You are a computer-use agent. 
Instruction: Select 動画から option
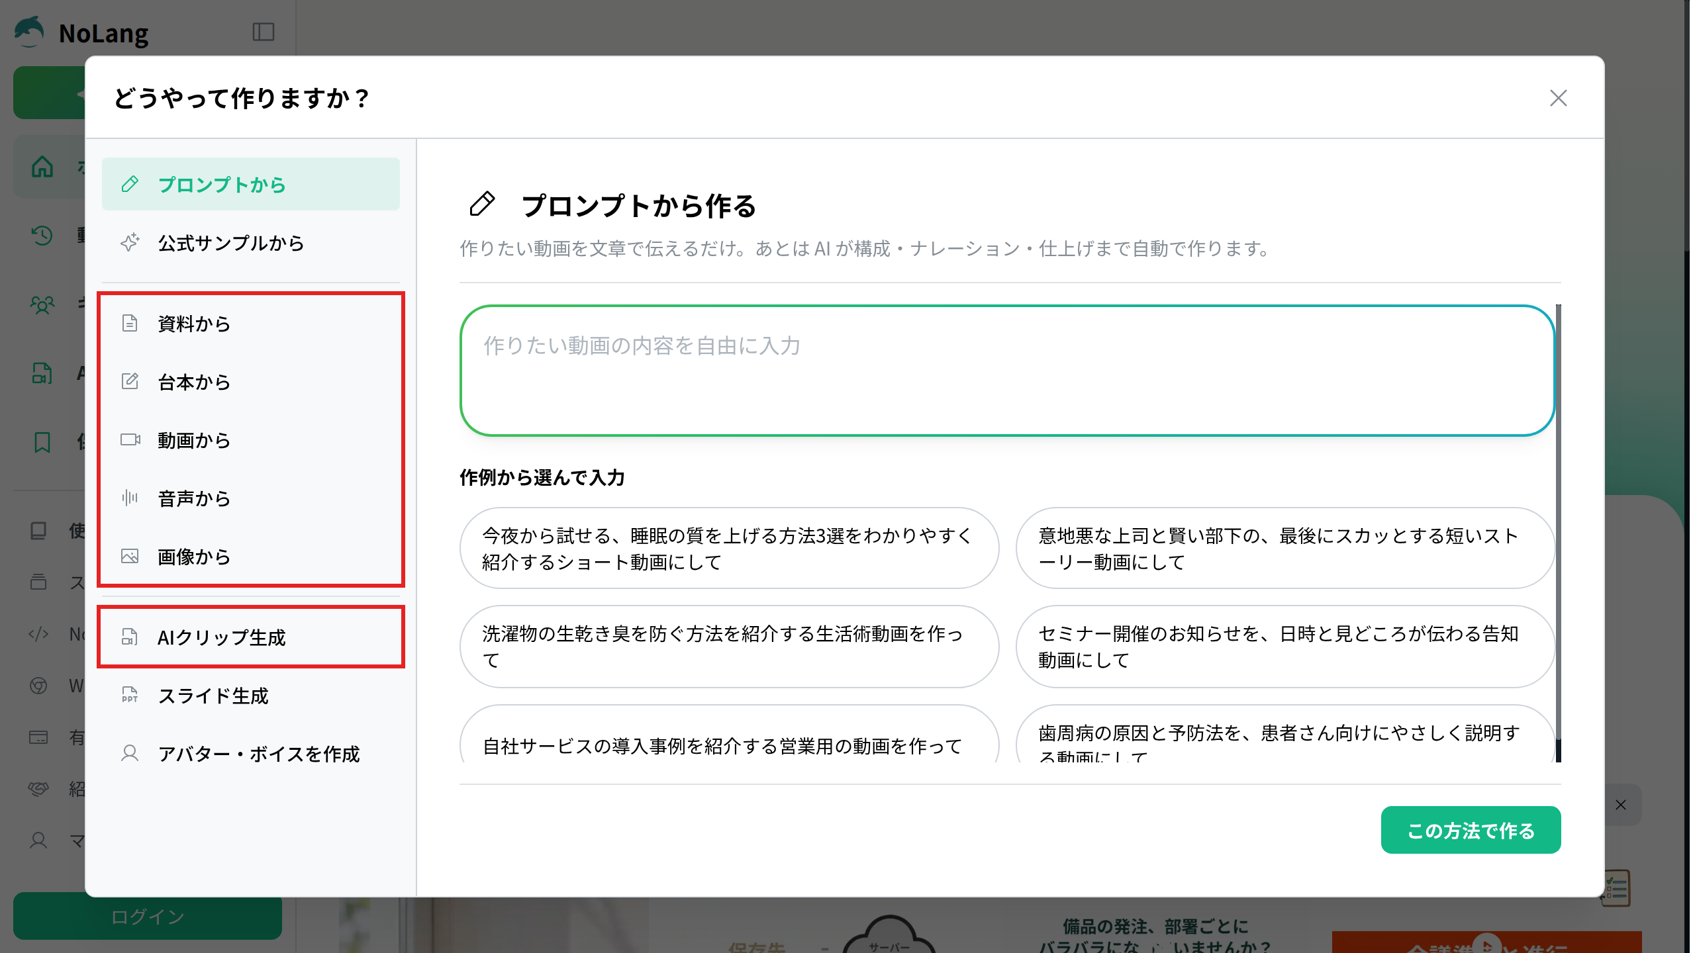point(250,440)
